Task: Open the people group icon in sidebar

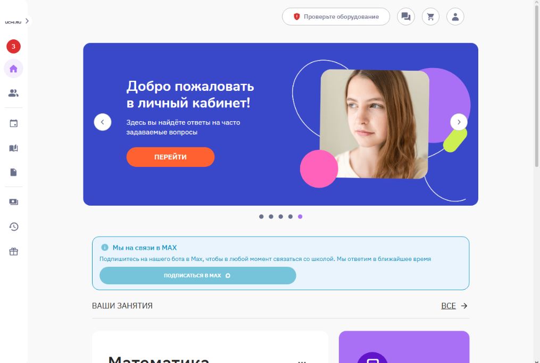Action: pos(13,93)
